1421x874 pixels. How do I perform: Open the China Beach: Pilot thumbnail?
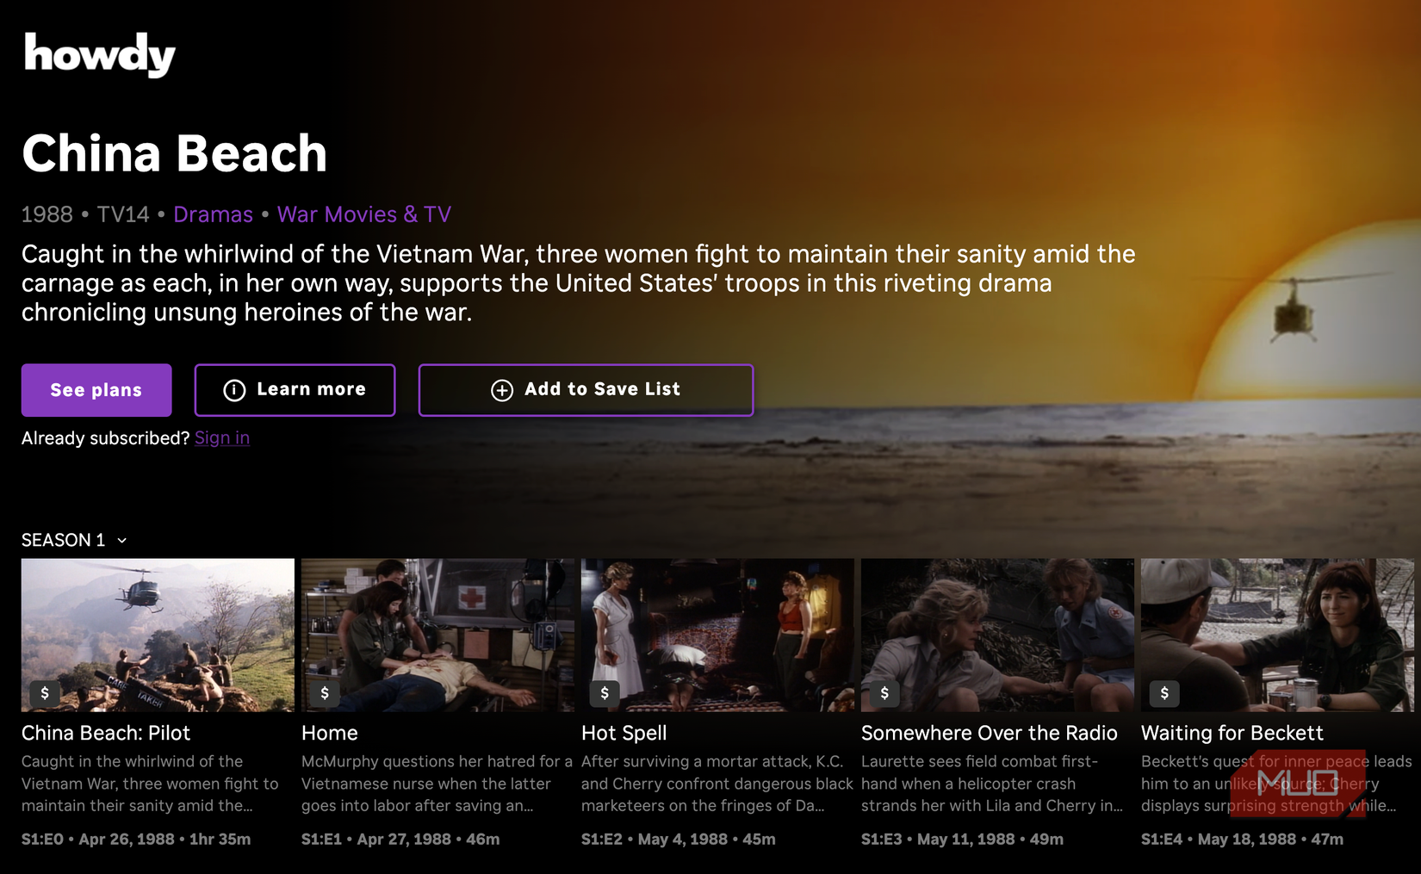pos(158,635)
